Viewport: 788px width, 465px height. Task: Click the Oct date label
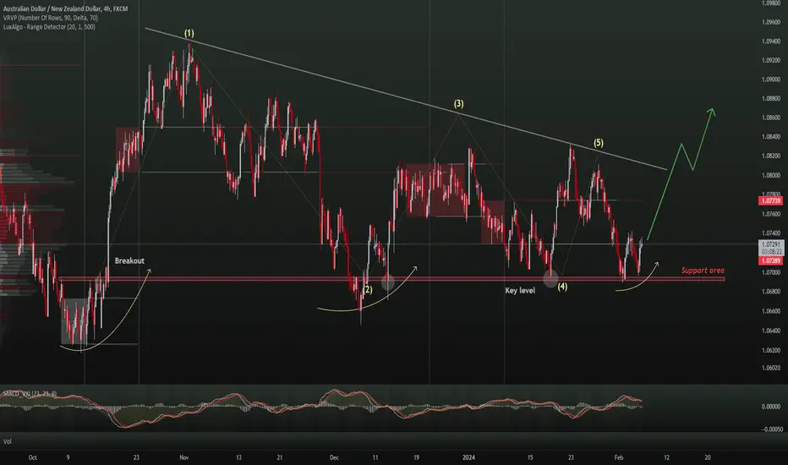[x=33, y=457]
